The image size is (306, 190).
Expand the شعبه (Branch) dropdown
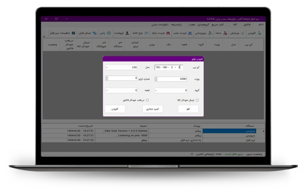[107, 91]
